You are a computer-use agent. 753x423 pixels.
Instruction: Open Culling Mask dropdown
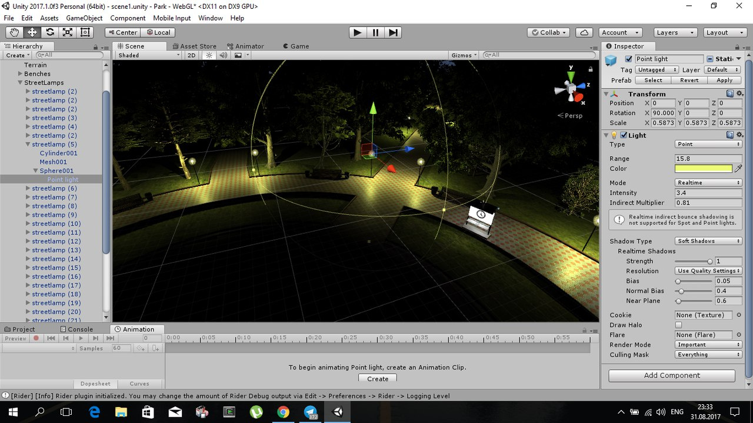pos(708,355)
